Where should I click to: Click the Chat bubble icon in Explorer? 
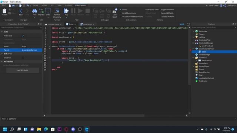[197, 75]
